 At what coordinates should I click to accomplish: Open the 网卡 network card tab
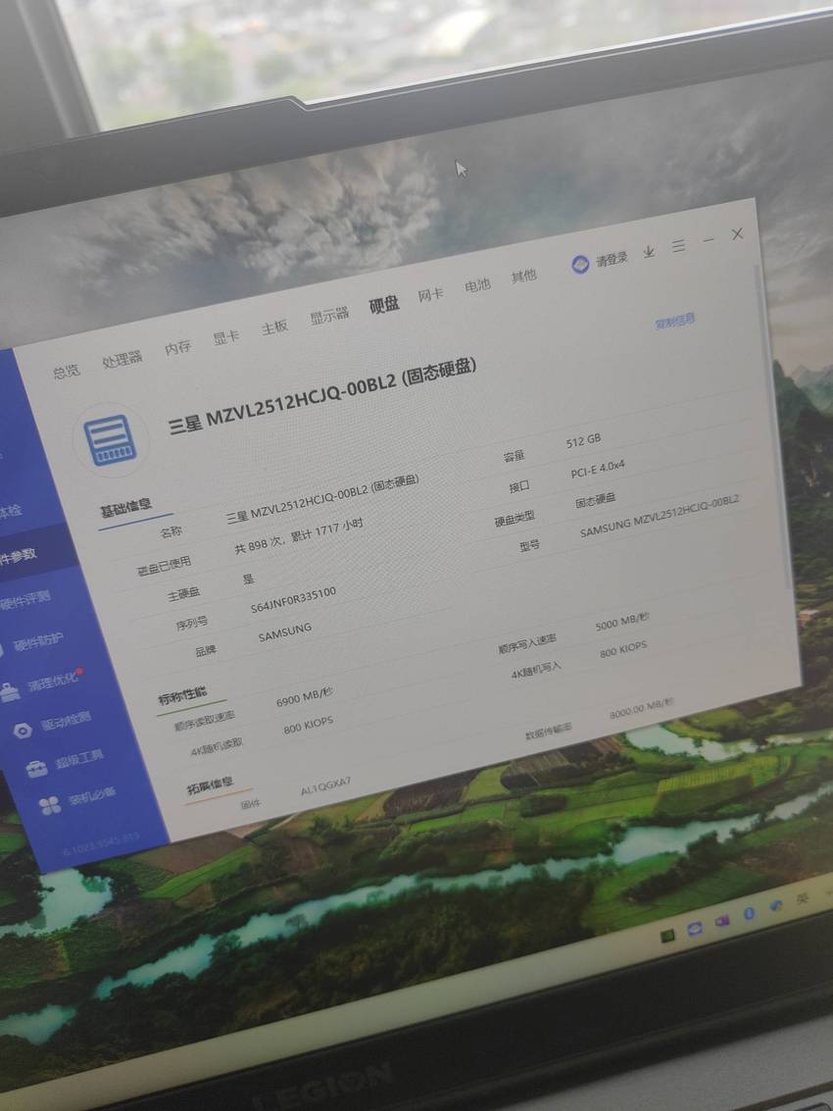430,294
